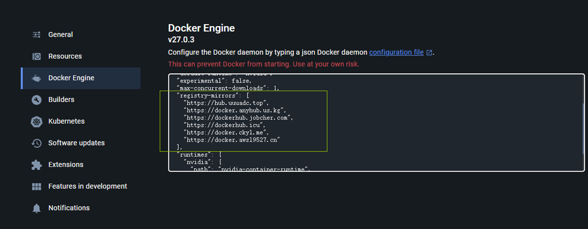Click the Docker Engine whale icon
Screen dimensions: 588x229
click(x=37, y=78)
